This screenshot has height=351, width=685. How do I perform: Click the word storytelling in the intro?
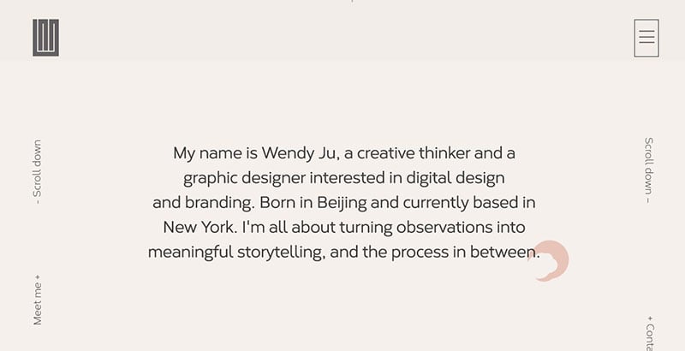(x=282, y=253)
